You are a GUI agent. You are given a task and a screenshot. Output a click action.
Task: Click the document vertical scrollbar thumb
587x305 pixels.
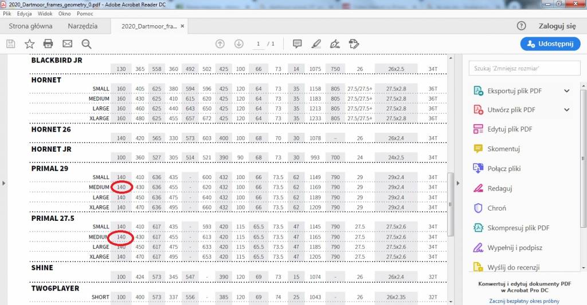451,204
